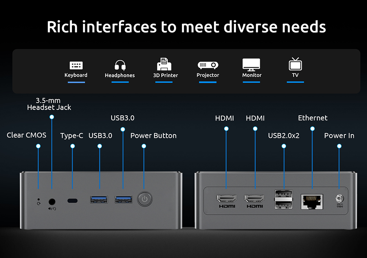Click the page heading about rich interfaces
This screenshot has height=258, width=367.
tap(186, 27)
